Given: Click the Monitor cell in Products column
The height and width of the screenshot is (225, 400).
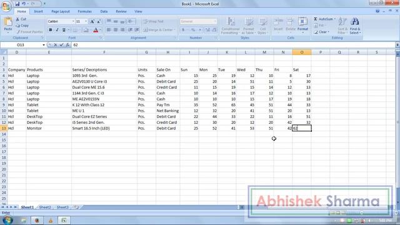Looking at the screenshot, I should click(49, 128).
